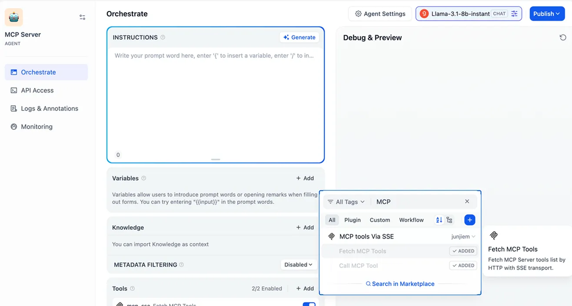Open the All Tags filter dropdown

pyautogui.click(x=346, y=202)
